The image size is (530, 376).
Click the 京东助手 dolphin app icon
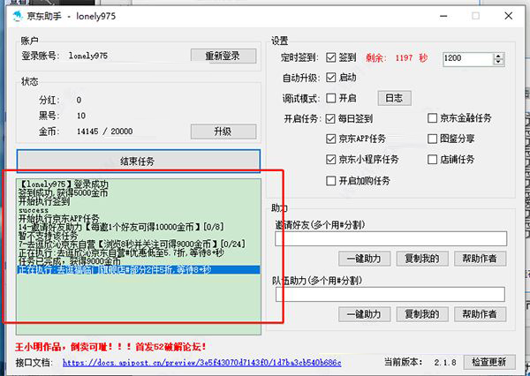(x=18, y=16)
